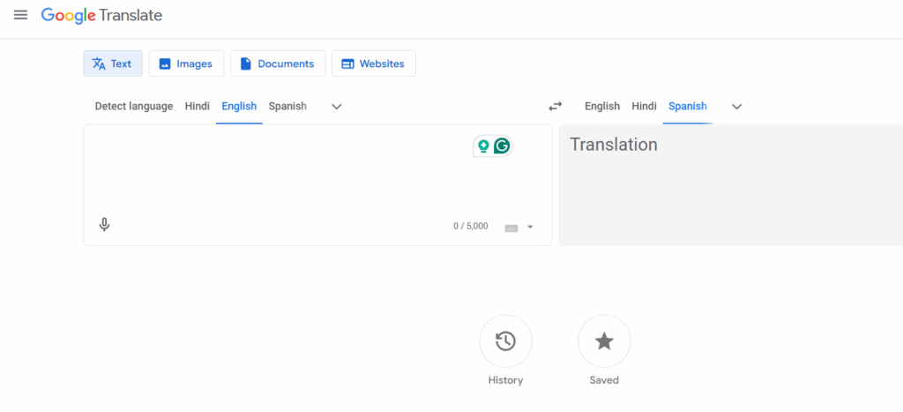Switch to Websites translation mode
This screenshot has width=903, height=412.
(x=373, y=64)
